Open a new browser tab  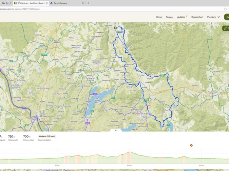point(89,3)
